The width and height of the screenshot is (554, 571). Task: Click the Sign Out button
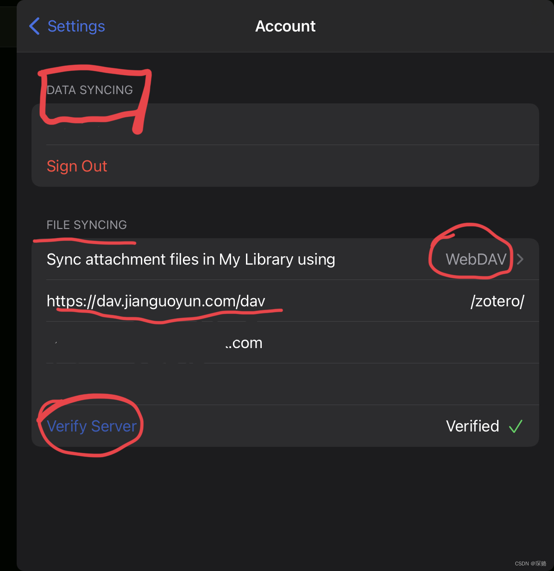(x=77, y=166)
